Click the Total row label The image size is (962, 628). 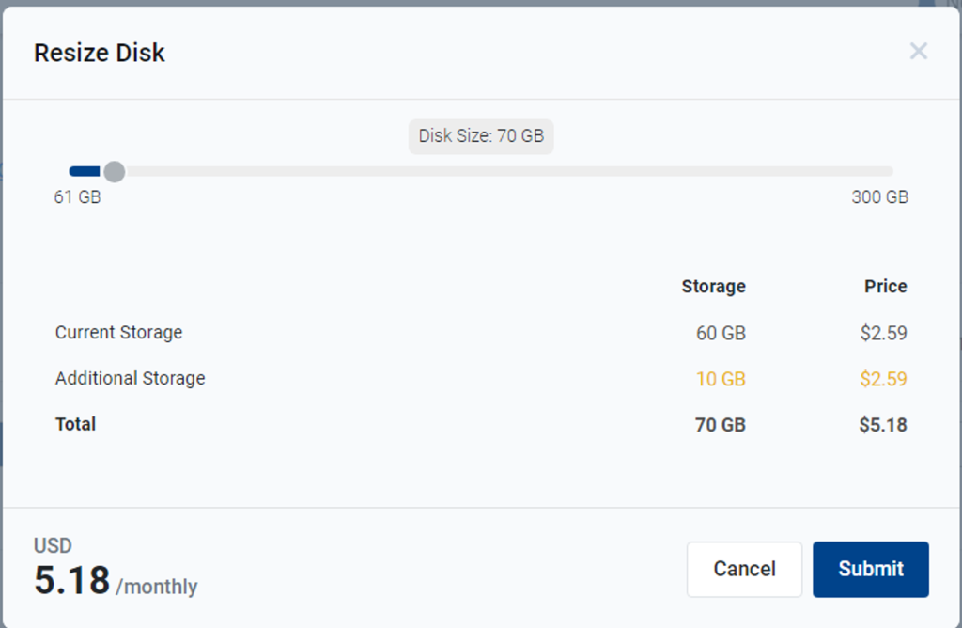[x=75, y=424]
